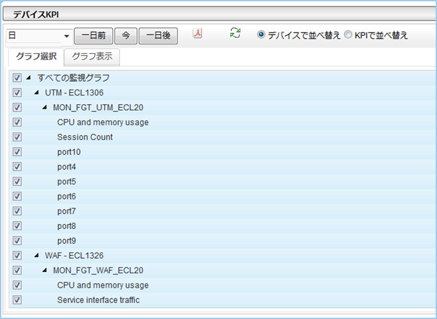The image size is (437, 319).
Task: Toggle MON_FGT_WAF_ECL20 checkbox
Action: coord(17,271)
